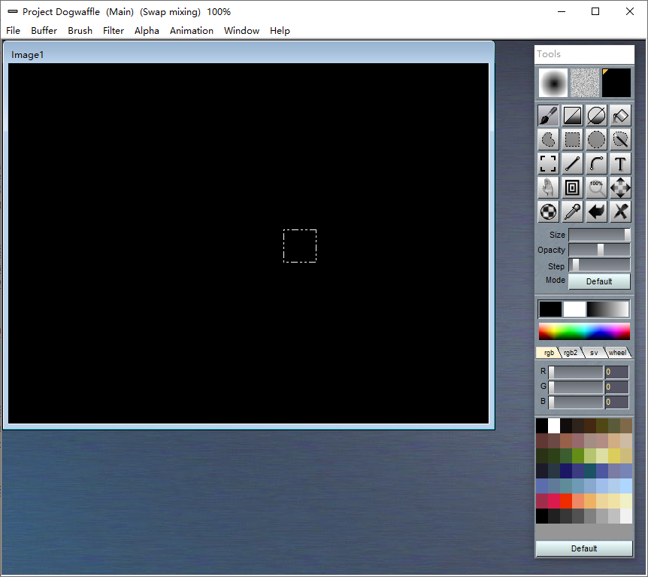Click the 100% zoom magnifier tool
Screen dimensions: 648x577
point(596,188)
